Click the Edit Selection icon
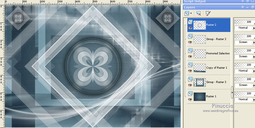The width and height of the screenshot is (255, 128). [x=208, y=13]
